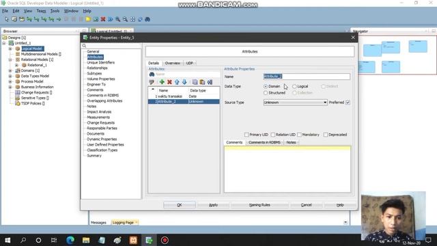Click Engineer to Relational Model double-arrow icon

[111, 19]
